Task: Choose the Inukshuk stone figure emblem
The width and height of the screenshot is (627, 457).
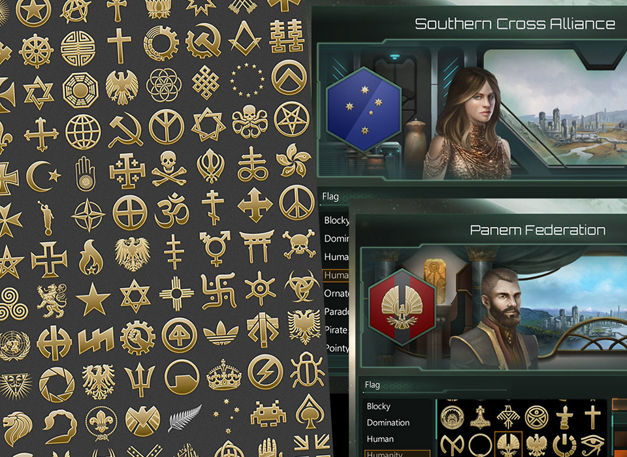Action: [564, 417]
